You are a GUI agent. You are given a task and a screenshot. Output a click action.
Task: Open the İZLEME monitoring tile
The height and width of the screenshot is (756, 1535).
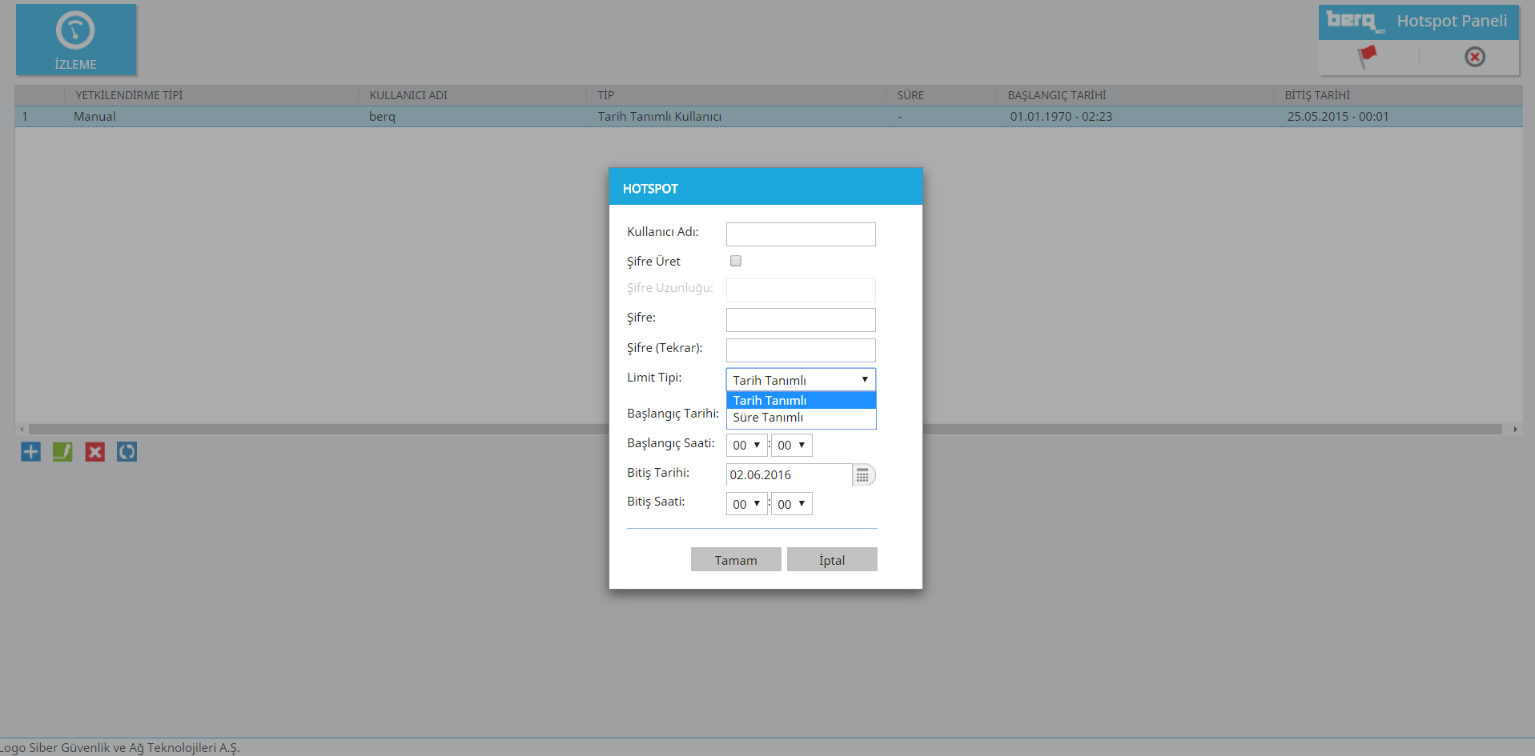click(76, 39)
